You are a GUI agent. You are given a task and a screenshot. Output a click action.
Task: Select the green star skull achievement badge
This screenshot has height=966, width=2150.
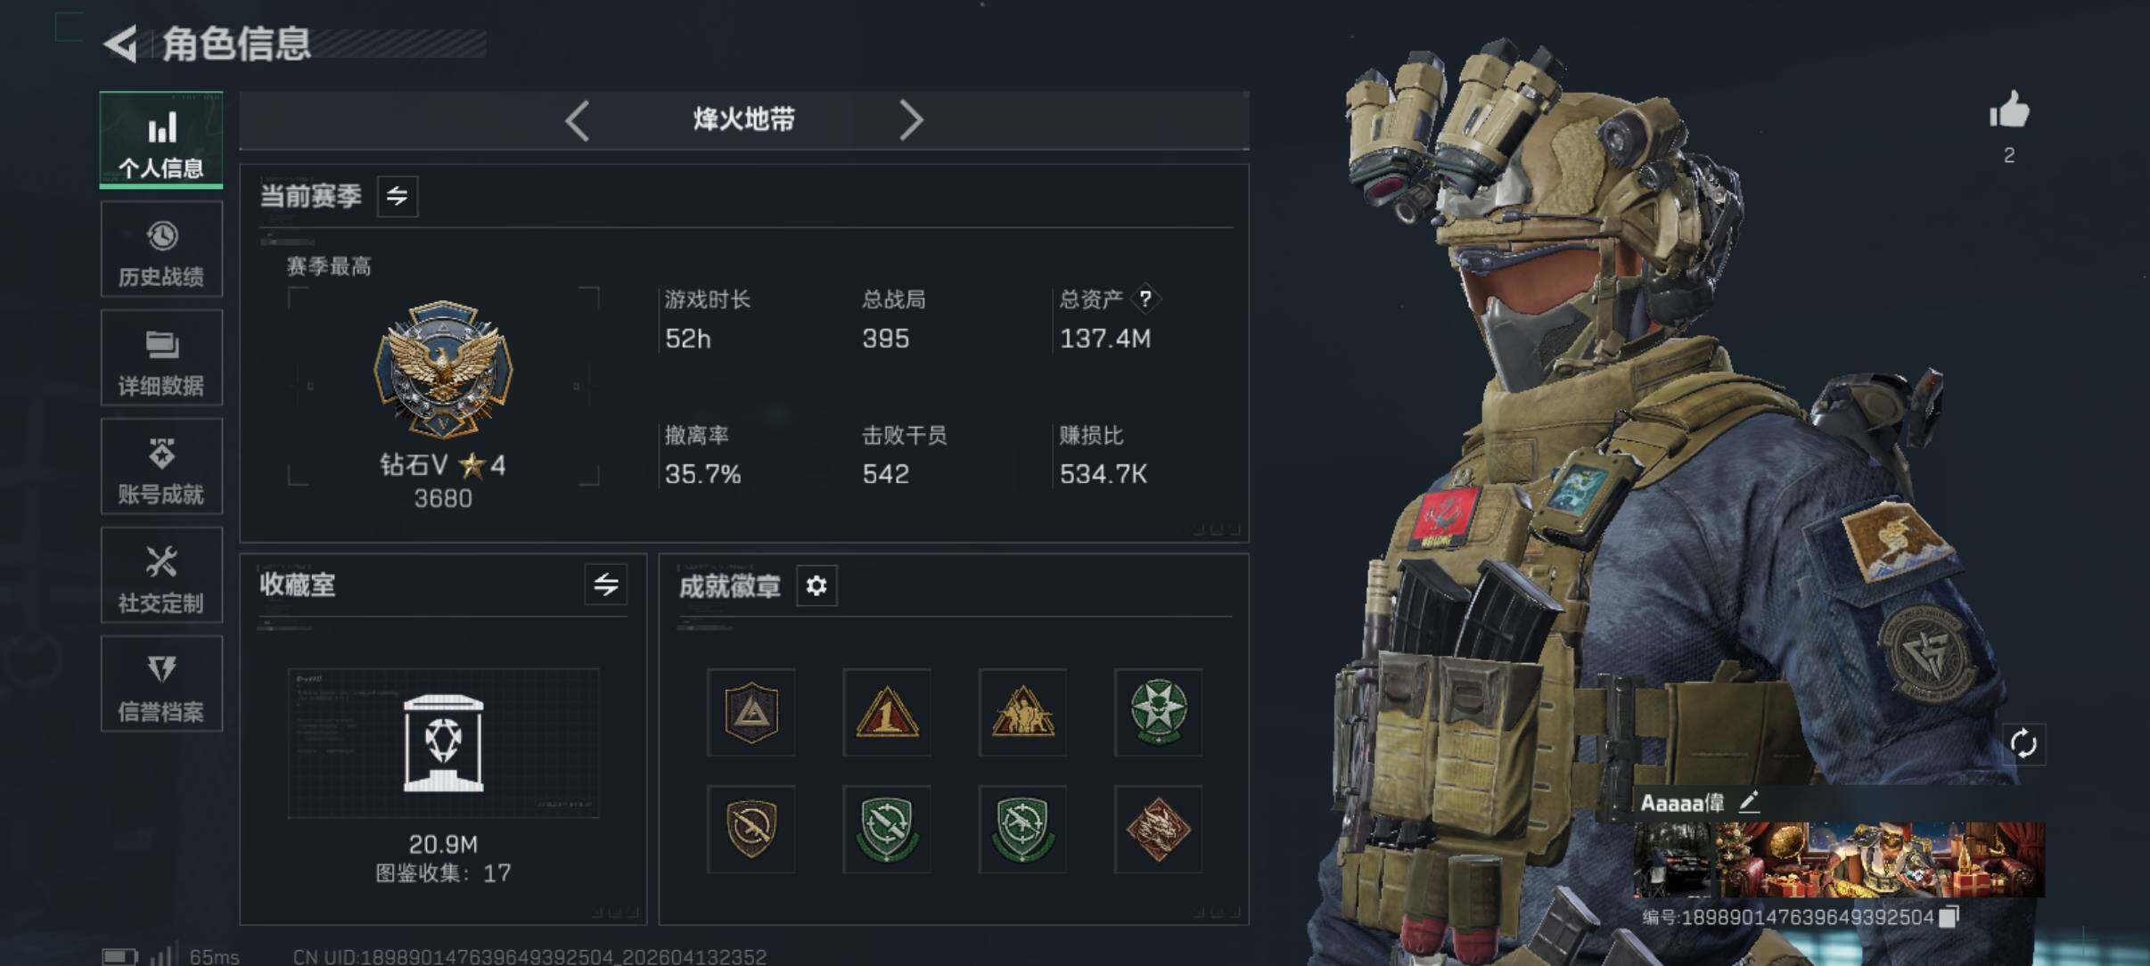[1158, 712]
